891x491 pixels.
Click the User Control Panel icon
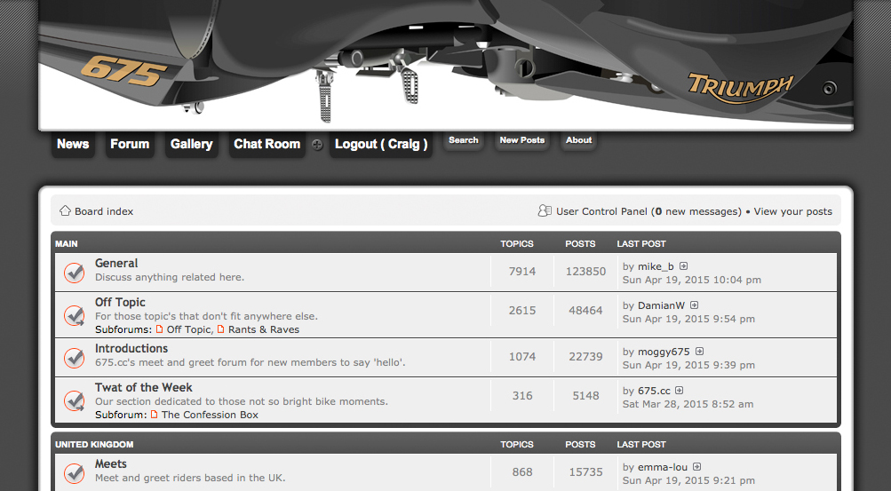(x=545, y=211)
